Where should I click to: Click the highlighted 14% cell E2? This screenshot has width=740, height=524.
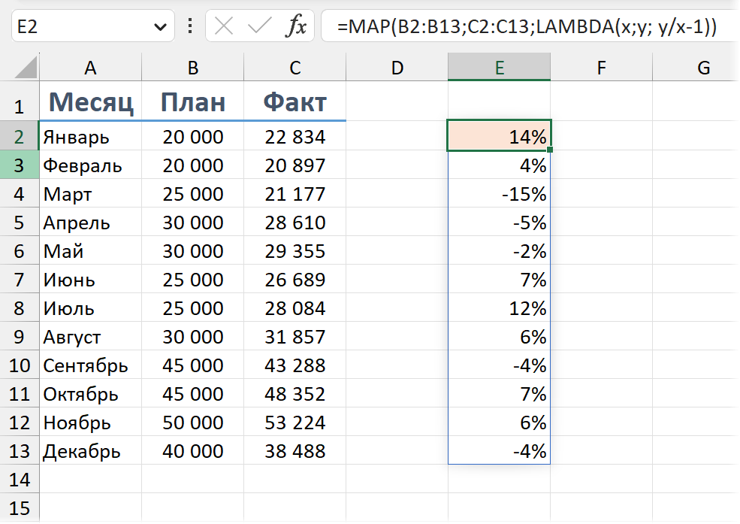tap(499, 135)
